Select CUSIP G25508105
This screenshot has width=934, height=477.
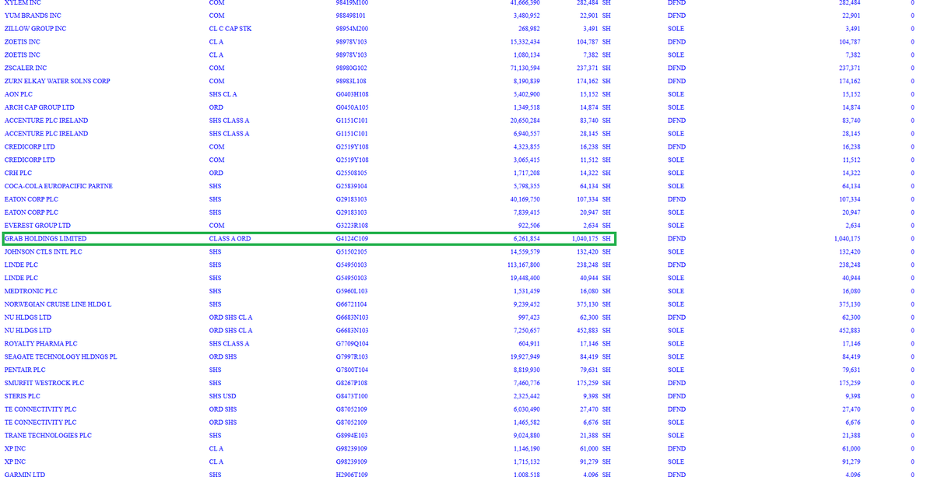(x=352, y=173)
